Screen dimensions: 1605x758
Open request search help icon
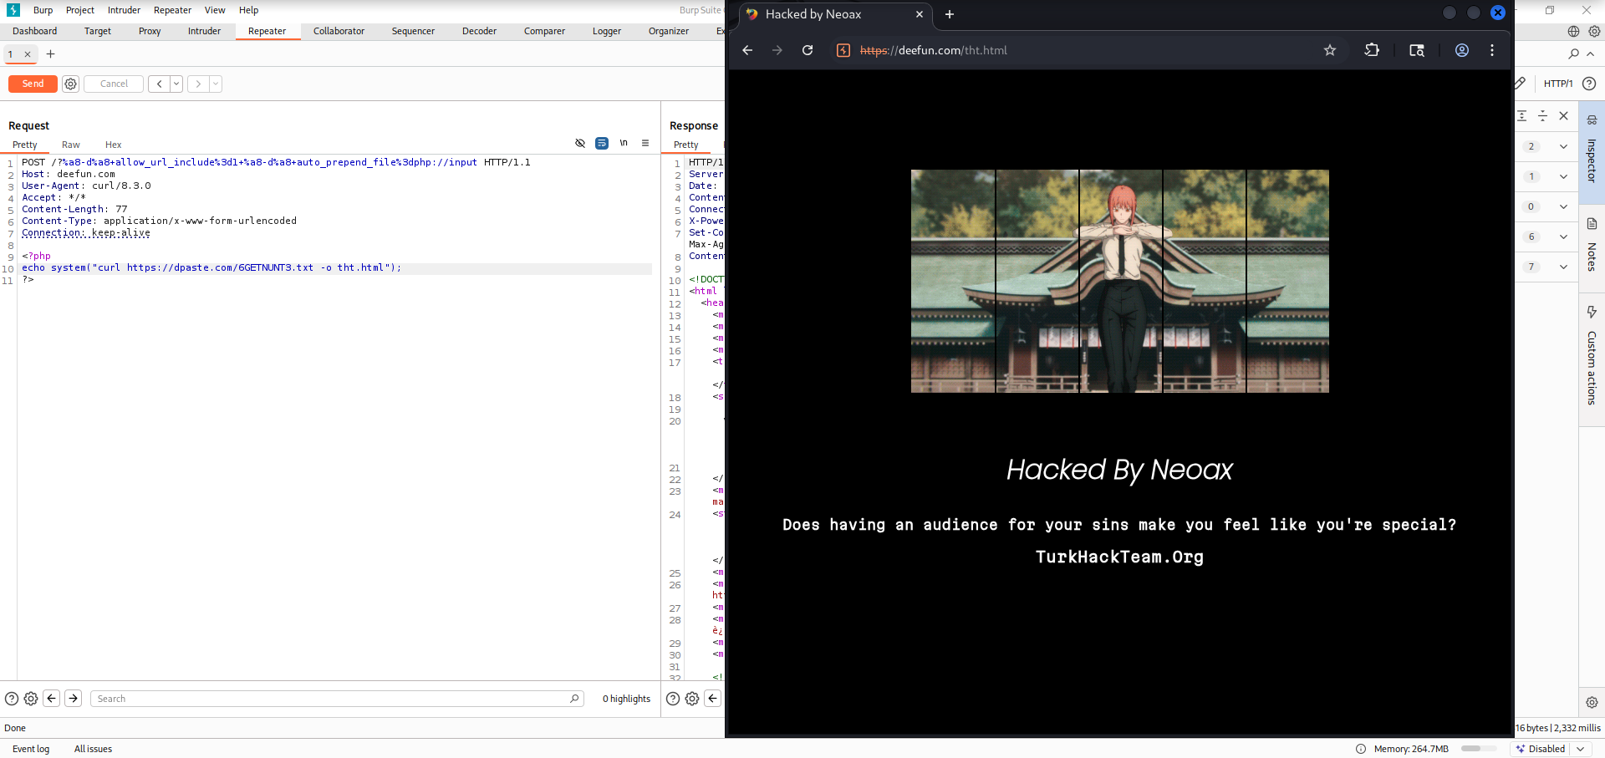12,699
